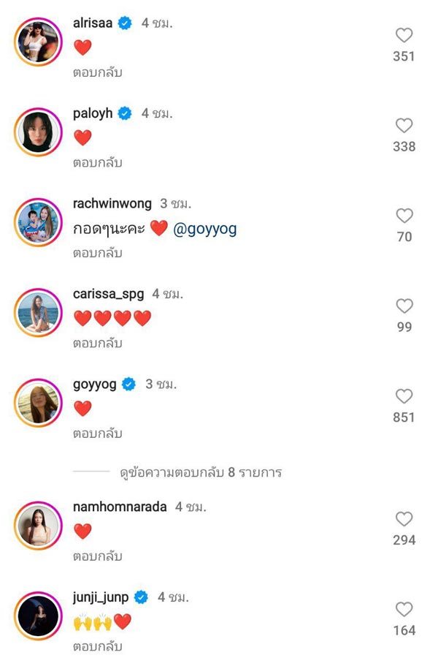
Task: View paloyh's profile avatar
Action: coord(38,132)
